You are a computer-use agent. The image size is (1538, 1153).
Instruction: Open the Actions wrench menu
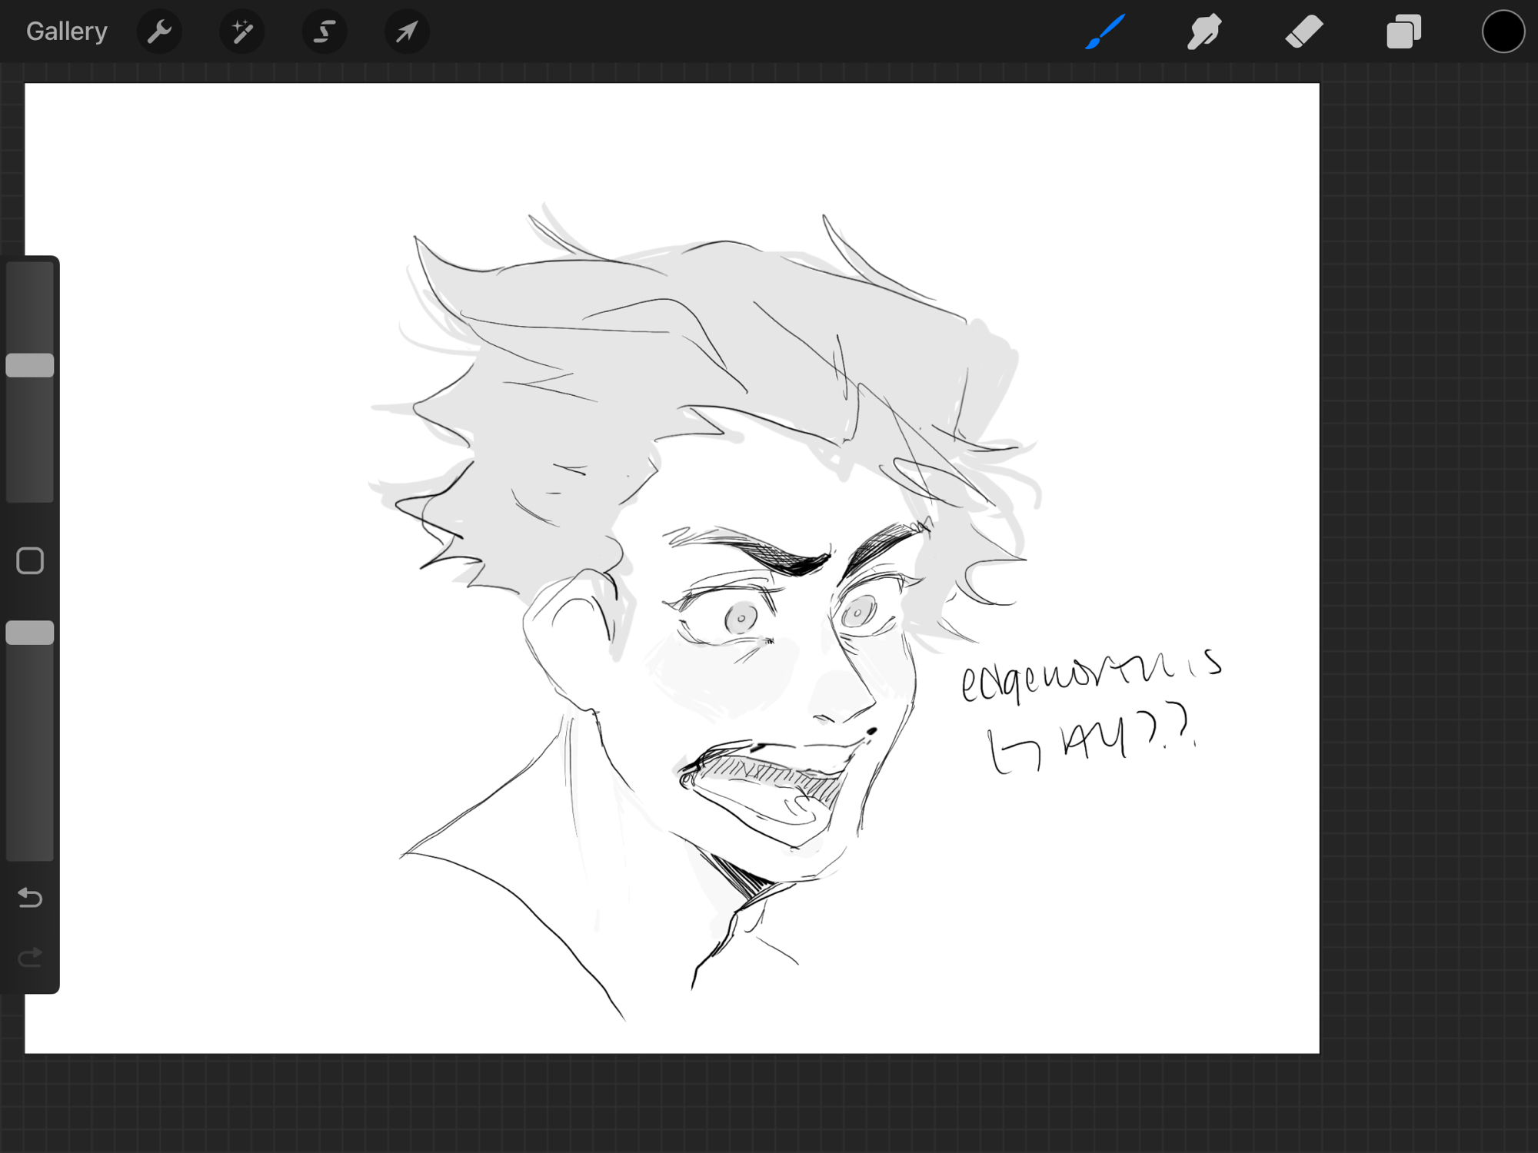pyautogui.click(x=159, y=32)
